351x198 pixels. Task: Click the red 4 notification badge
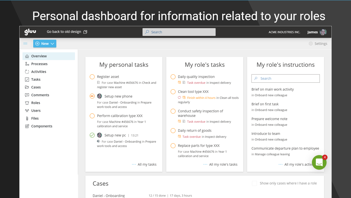pyautogui.click(x=325, y=157)
